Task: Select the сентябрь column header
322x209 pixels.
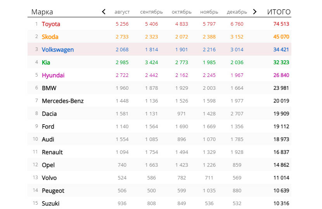Action: 151,12
